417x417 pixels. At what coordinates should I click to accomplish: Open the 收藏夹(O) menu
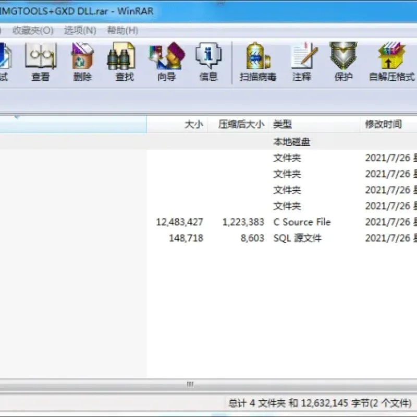point(33,30)
